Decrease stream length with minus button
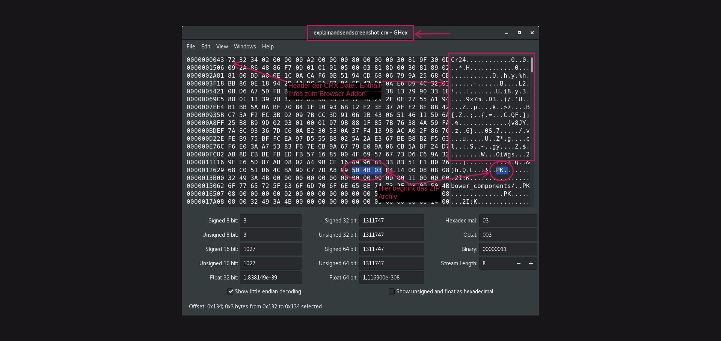 tap(518, 263)
